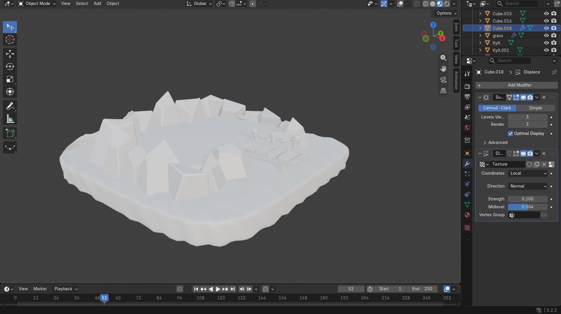Viewport: 561px width, 314px height.
Task: Click the viewport zoom magnifier icon
Action: (x=443, y=57)
